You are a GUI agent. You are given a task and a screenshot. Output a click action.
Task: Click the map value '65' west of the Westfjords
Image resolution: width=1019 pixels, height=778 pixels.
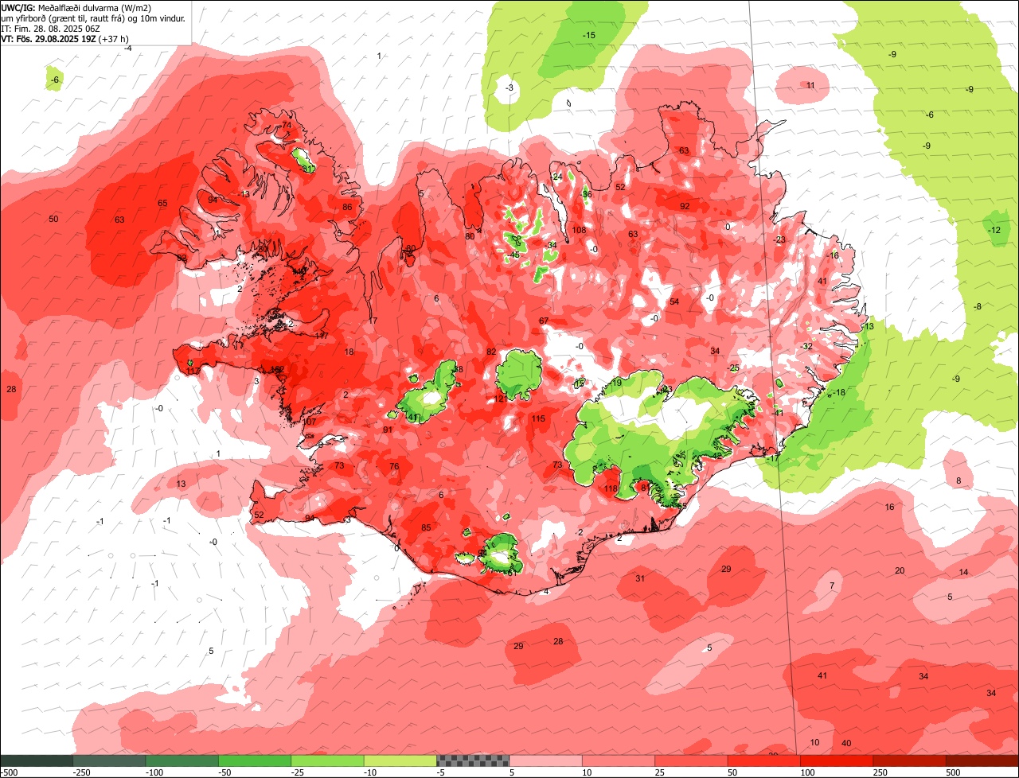pyautogui.click(x=162, y=204)
